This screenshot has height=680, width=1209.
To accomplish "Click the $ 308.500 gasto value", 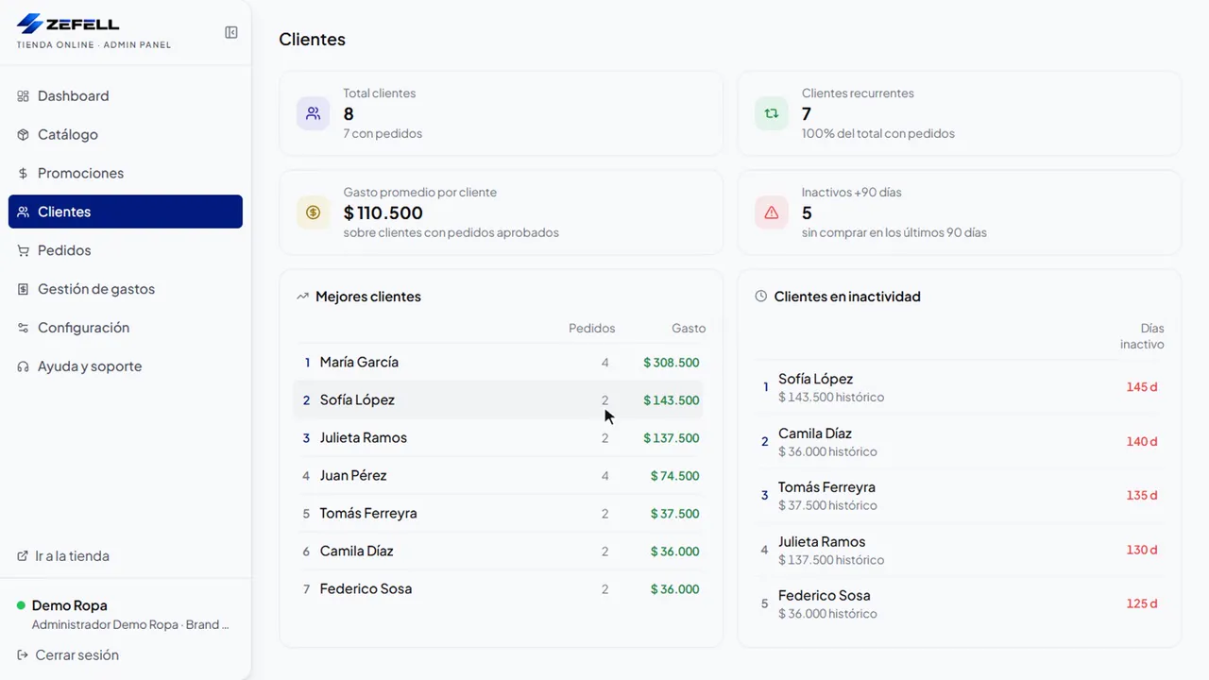I will coord(672,363).
